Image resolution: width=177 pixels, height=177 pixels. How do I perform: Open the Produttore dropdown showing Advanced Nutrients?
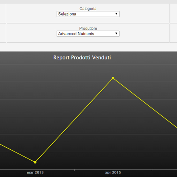point(88,34)
